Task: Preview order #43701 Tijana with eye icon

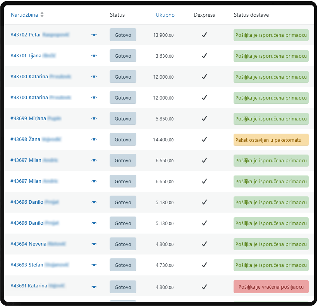Action: (94, 56)
